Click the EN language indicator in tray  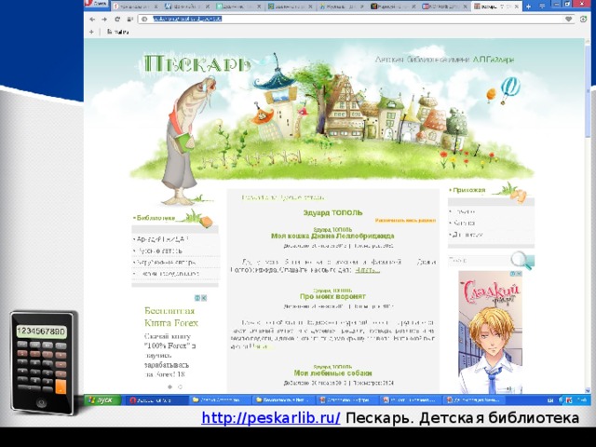point(550,400)
